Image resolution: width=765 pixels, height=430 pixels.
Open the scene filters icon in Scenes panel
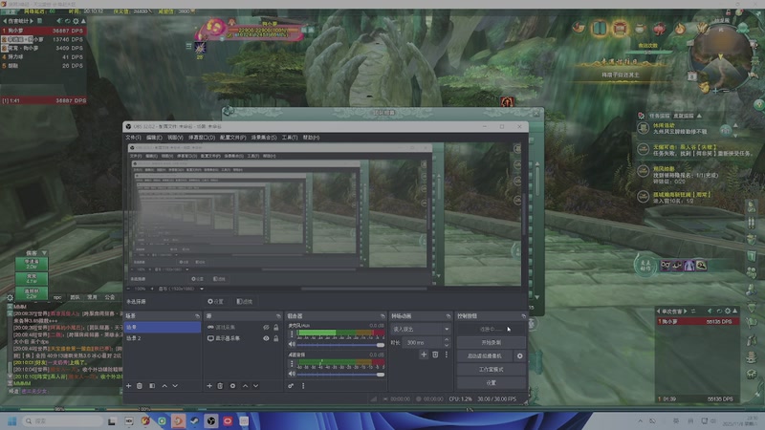(152, 386)
